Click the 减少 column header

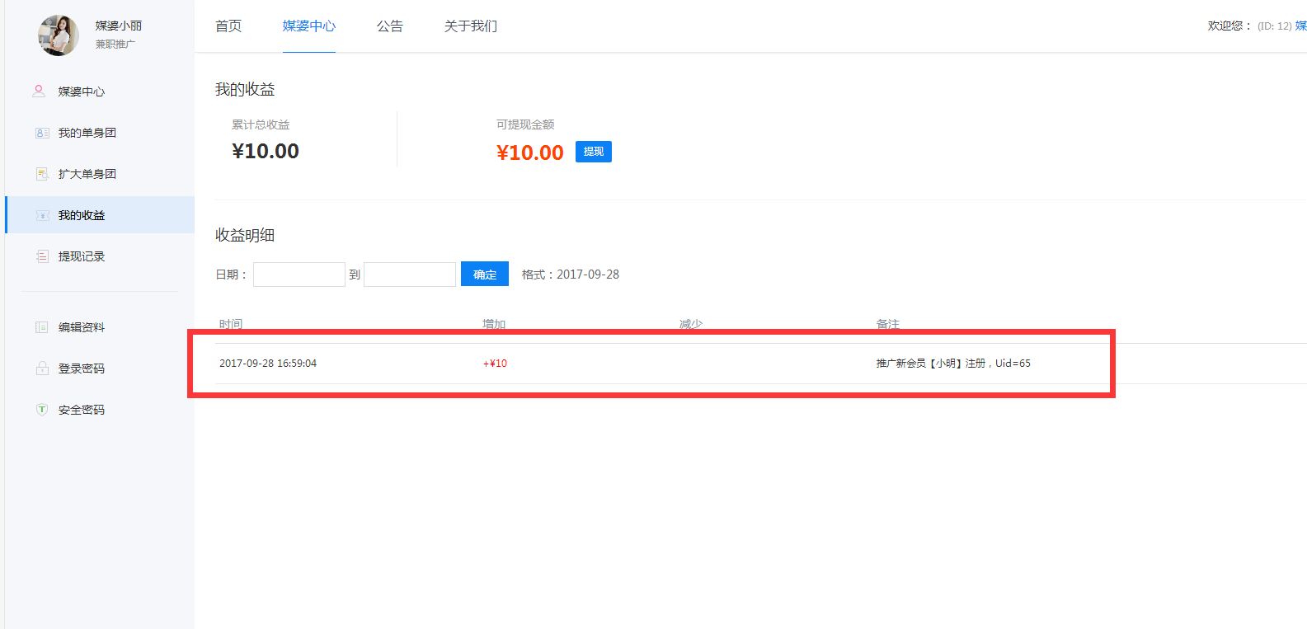click(x=691, y=324)
